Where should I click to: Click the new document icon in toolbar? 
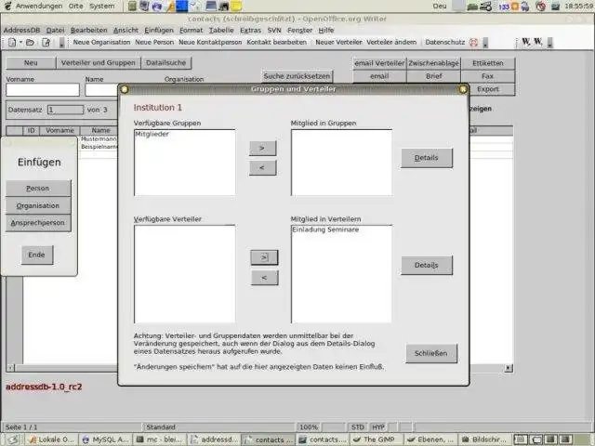(12, 42)
